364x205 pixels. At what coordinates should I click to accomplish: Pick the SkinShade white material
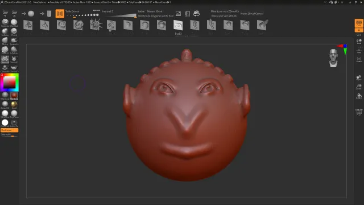pyautogui.click(x=5, y=114)
